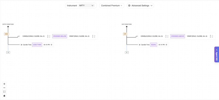Screen dimensions: 219x100
Task: Zoom out of the canvas
Action: 4,88
